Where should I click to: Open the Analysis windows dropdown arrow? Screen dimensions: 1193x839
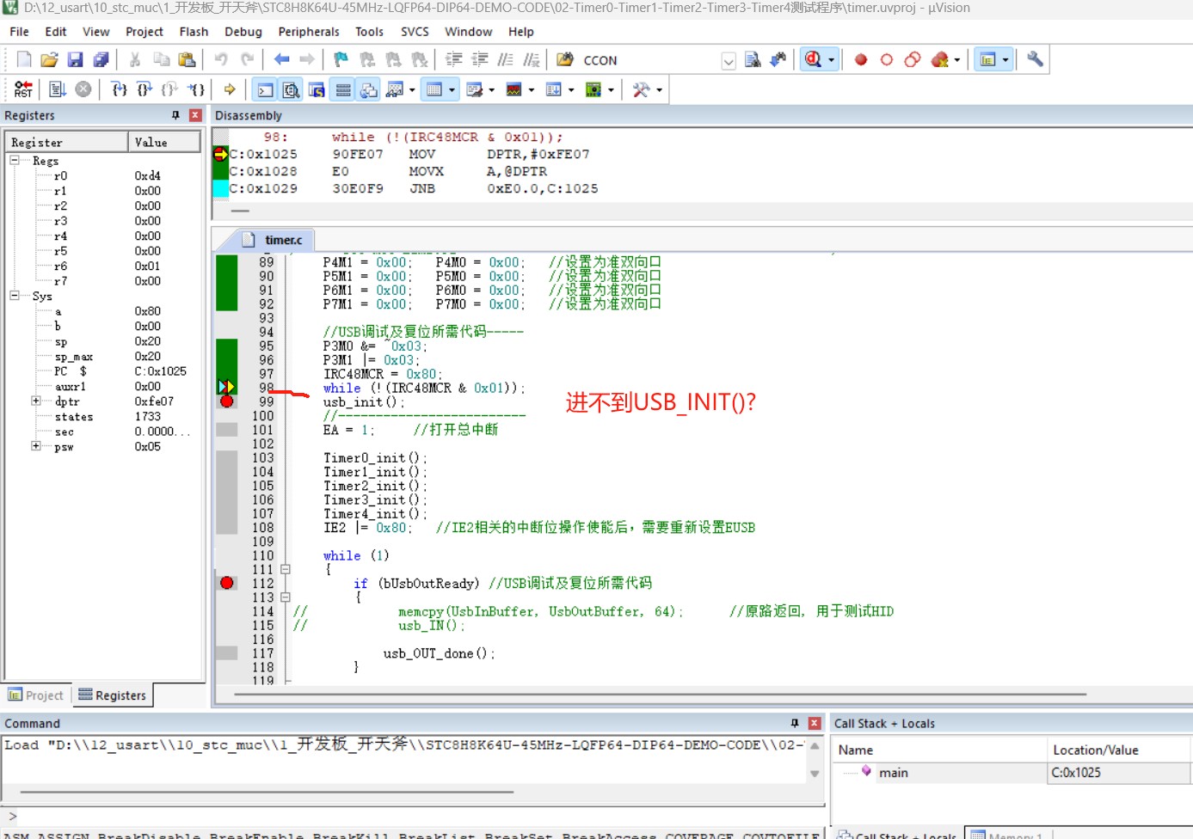click(532, 89)
